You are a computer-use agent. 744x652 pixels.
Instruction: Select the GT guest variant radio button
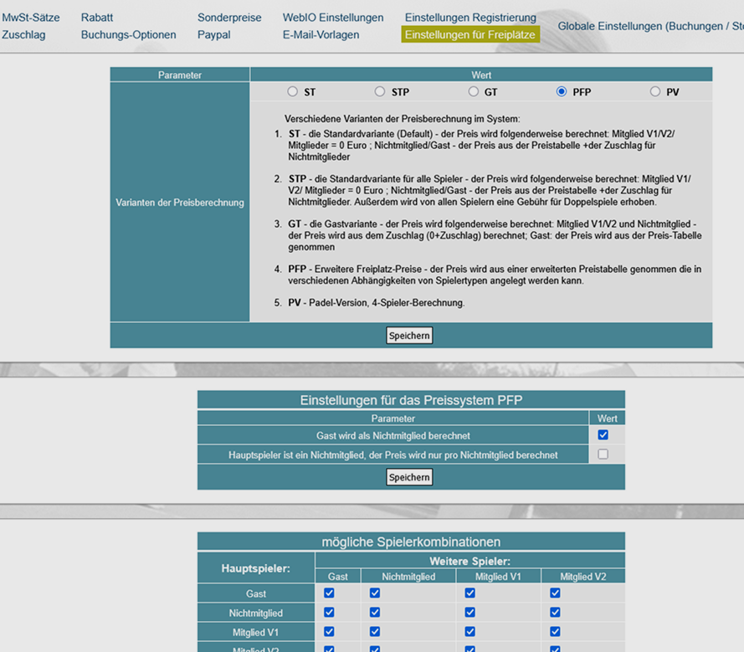473,92
